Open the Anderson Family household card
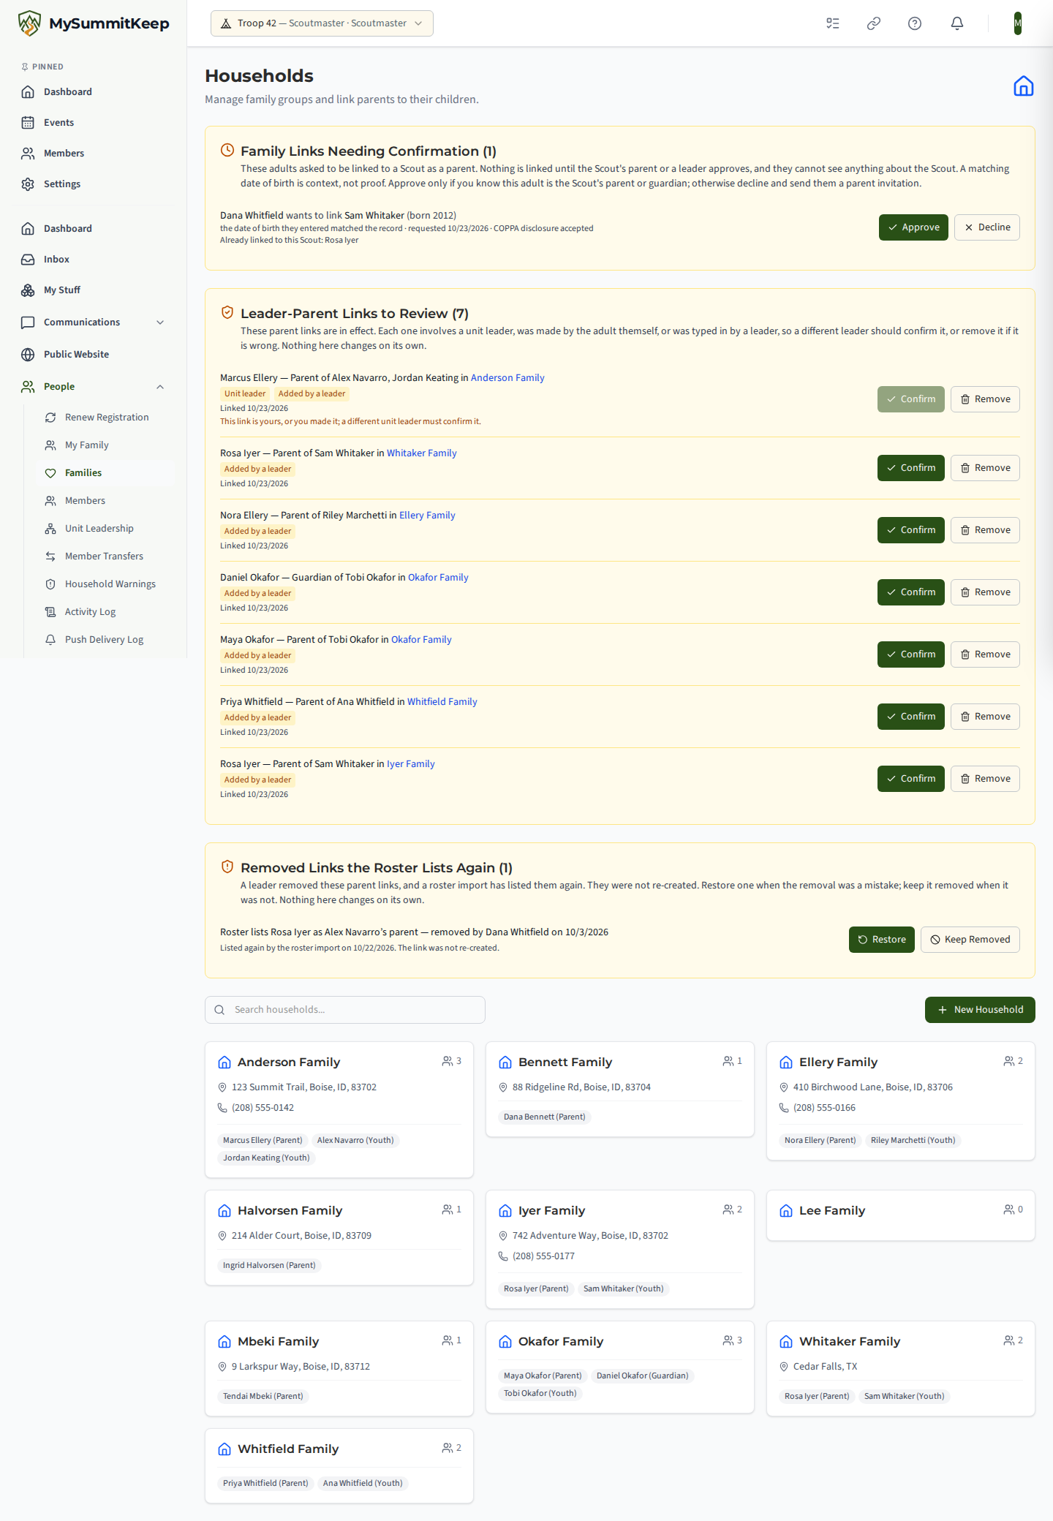 click(339, 1109)
